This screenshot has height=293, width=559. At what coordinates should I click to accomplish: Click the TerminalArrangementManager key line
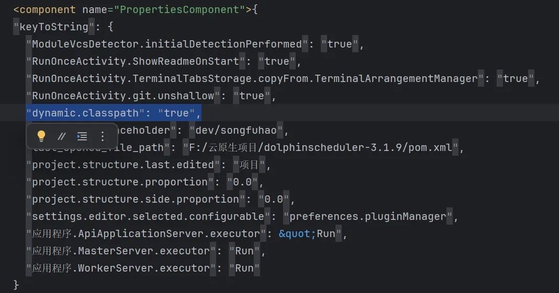click(x=254, y=79)
